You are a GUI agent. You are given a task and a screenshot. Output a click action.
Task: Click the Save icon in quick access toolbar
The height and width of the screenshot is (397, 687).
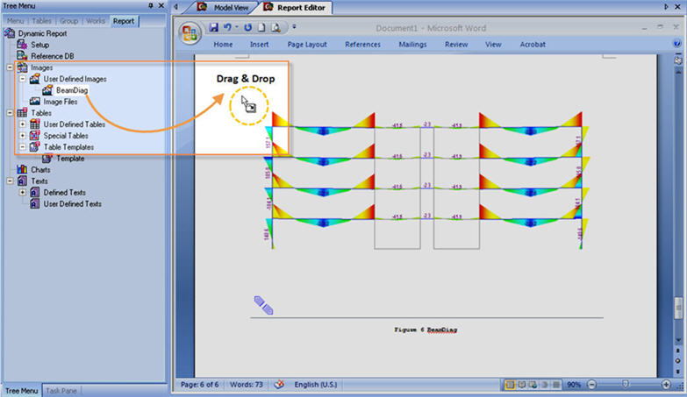(x=214, y=28)
